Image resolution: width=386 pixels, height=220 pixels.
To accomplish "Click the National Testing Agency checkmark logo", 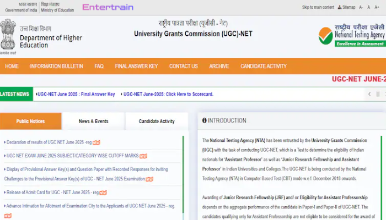I will [325, 36].
